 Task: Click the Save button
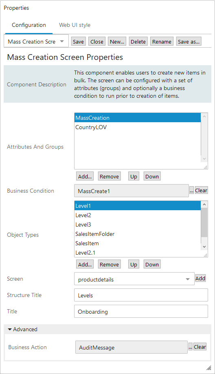[78, 42]
